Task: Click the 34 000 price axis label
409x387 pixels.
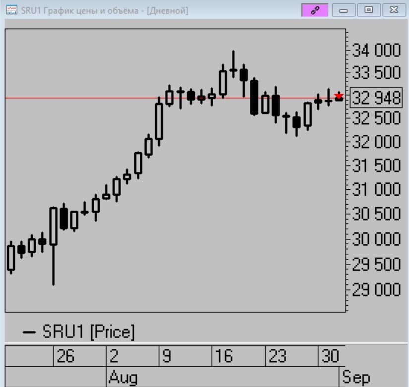Action: pyautogui.click(x=376, y=51)
